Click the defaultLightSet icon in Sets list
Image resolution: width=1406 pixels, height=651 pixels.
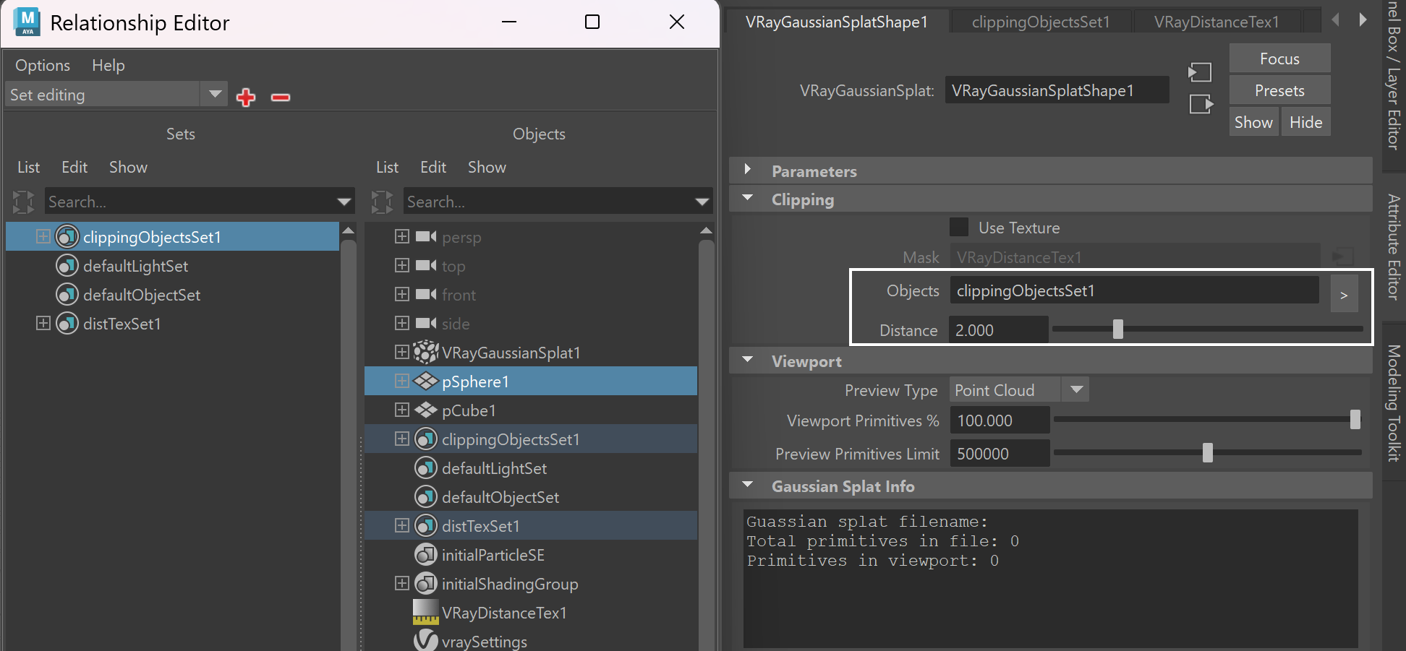(67, 266)
